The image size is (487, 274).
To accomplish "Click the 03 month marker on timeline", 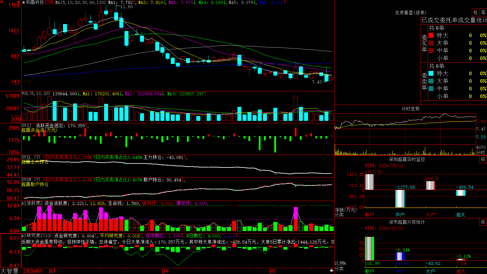I will (52, 271).
